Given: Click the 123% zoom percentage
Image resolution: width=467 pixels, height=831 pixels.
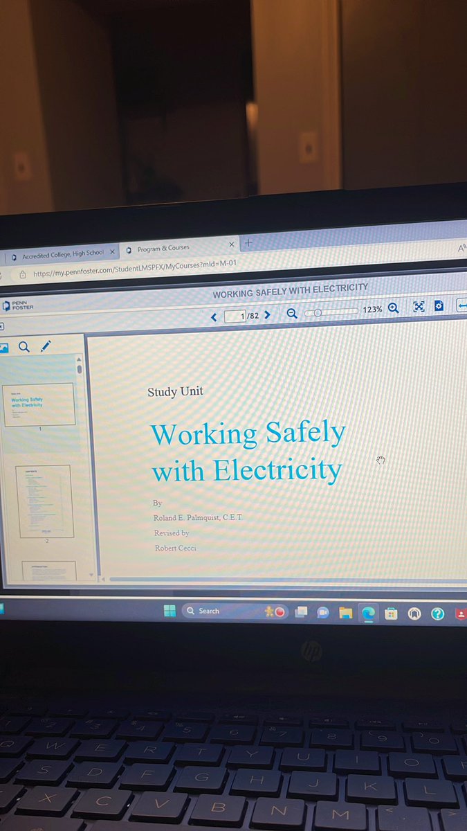Looking at the screenshot, I should point(372,310).
